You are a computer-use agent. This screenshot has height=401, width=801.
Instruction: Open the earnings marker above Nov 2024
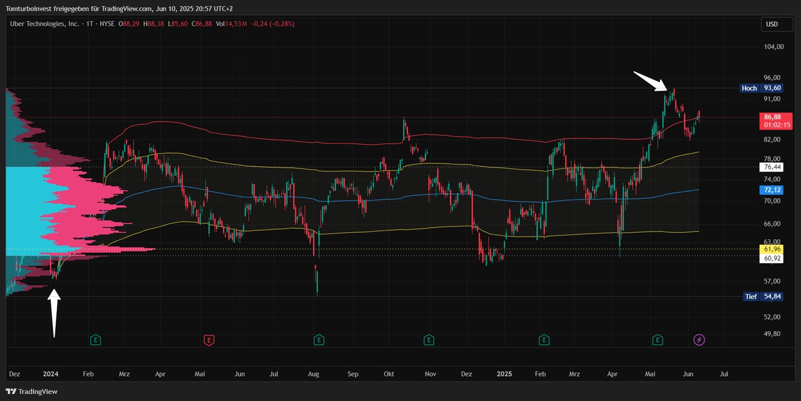pyautogui.click(x=429, y=340)
